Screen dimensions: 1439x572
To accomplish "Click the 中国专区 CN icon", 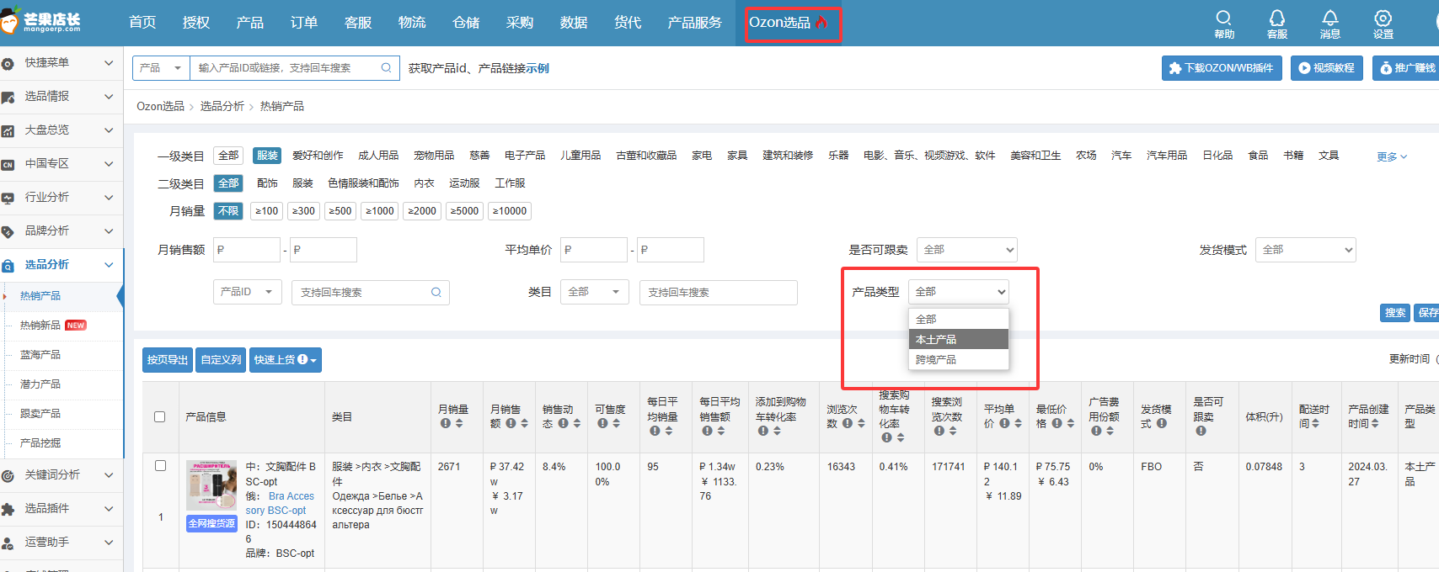I will [8, 164].
